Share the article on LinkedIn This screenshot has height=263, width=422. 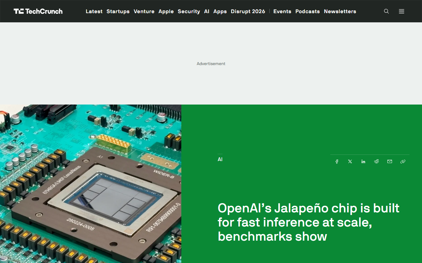point(363,161)
